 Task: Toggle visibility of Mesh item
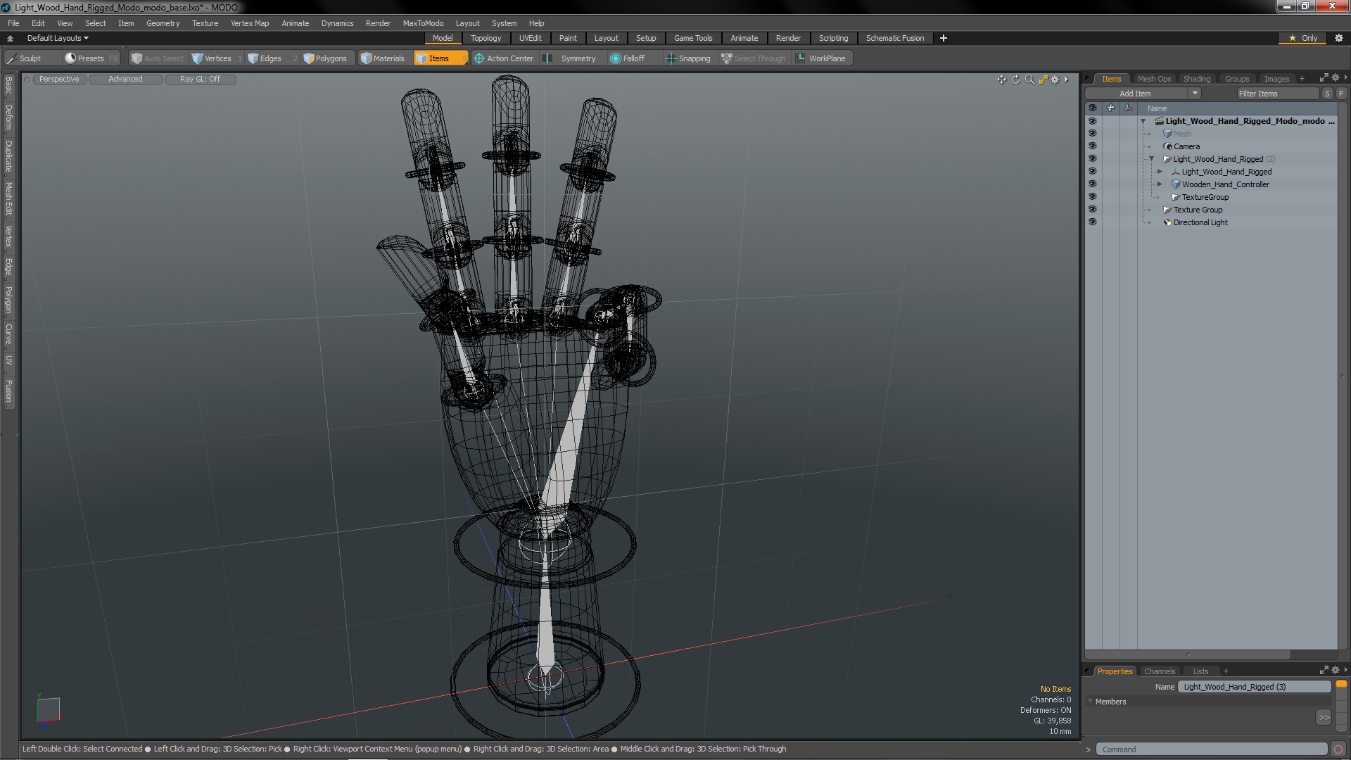point(1092,134)
